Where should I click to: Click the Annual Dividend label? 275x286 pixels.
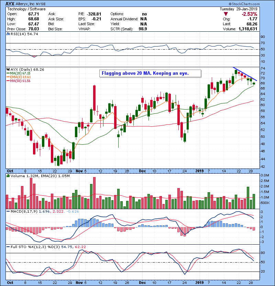[x=124, y=19]
